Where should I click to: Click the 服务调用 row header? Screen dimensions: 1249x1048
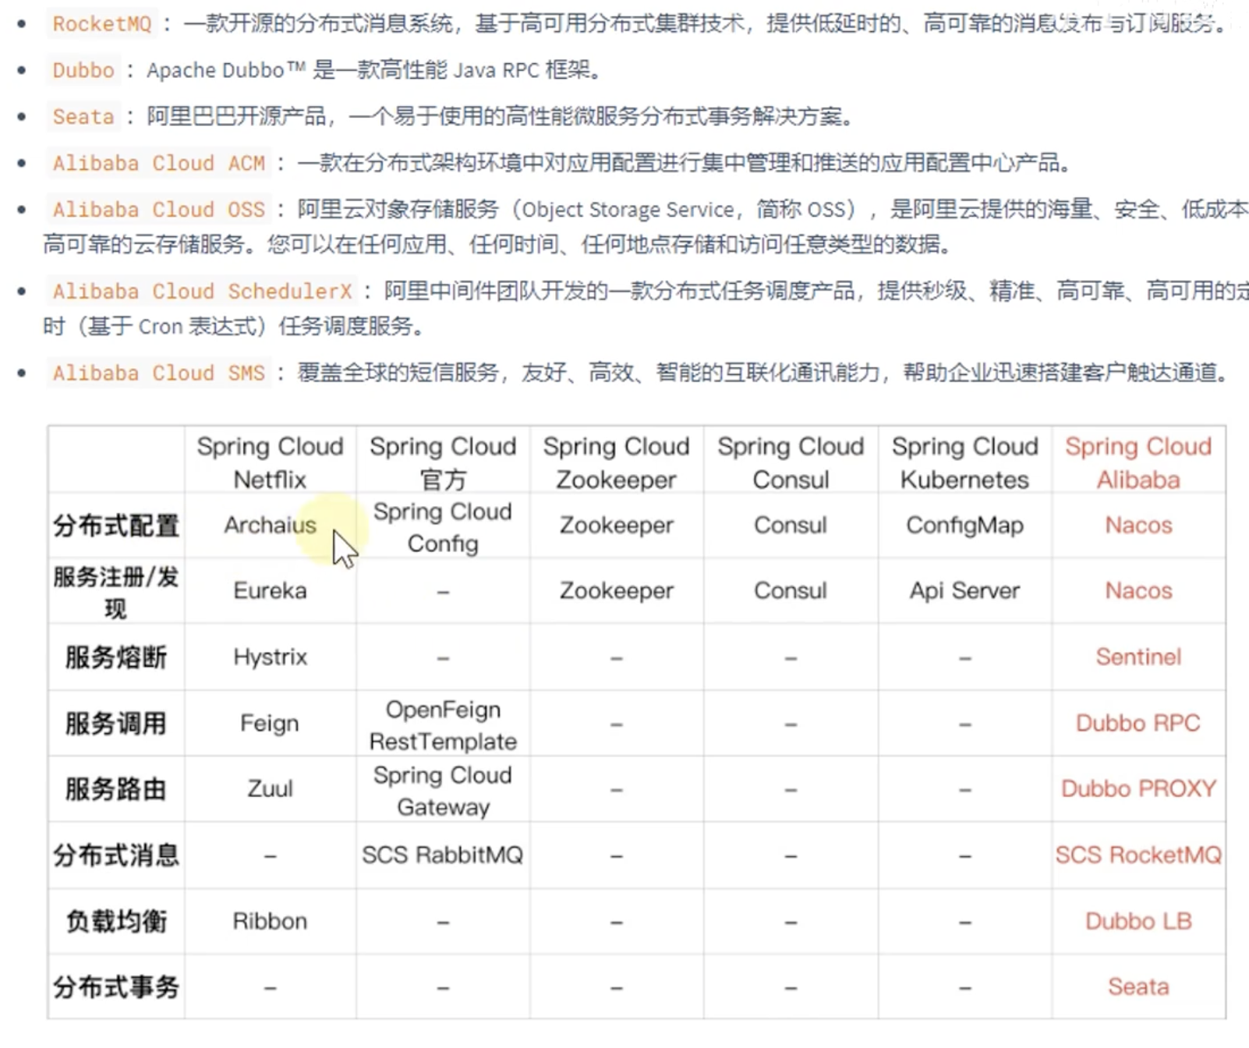[x=115, y=724]
